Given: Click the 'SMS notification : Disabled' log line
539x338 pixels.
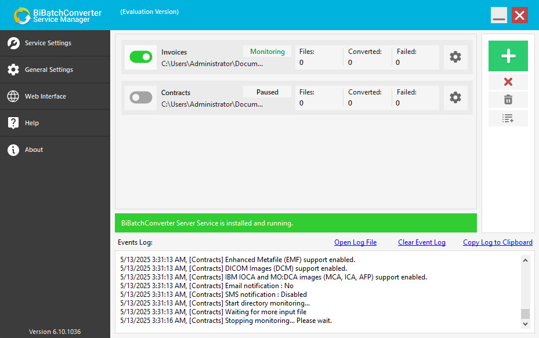Looking at the screenshot, I should click(x=214, y=295).
